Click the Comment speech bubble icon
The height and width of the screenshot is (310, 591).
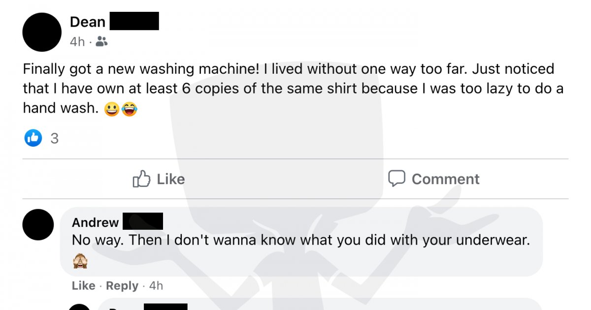click(x=397, y=179)
